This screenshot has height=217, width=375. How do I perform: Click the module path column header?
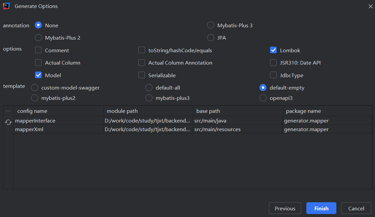(148, 111)
